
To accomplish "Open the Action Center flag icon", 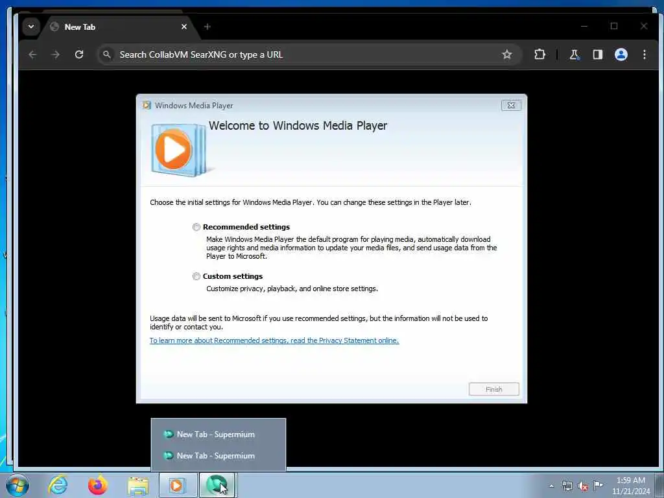I will pyautogui.click(x=598, y=485).
